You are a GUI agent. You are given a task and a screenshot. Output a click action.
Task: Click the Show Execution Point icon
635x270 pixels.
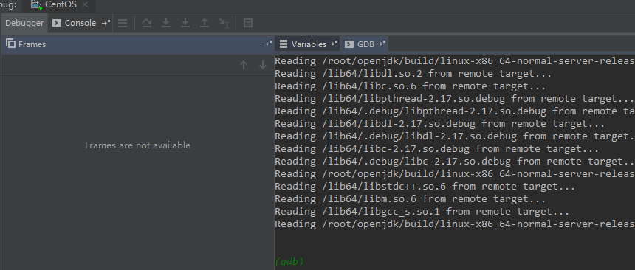tap(123, 23)
